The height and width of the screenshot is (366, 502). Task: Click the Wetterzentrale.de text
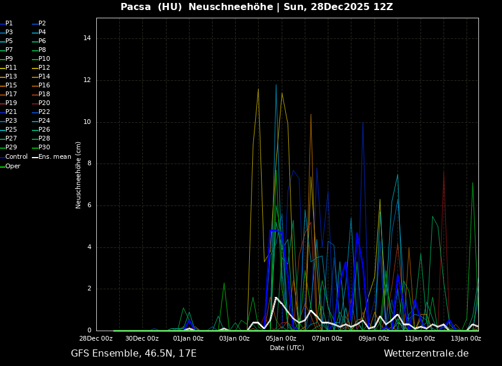426,354
